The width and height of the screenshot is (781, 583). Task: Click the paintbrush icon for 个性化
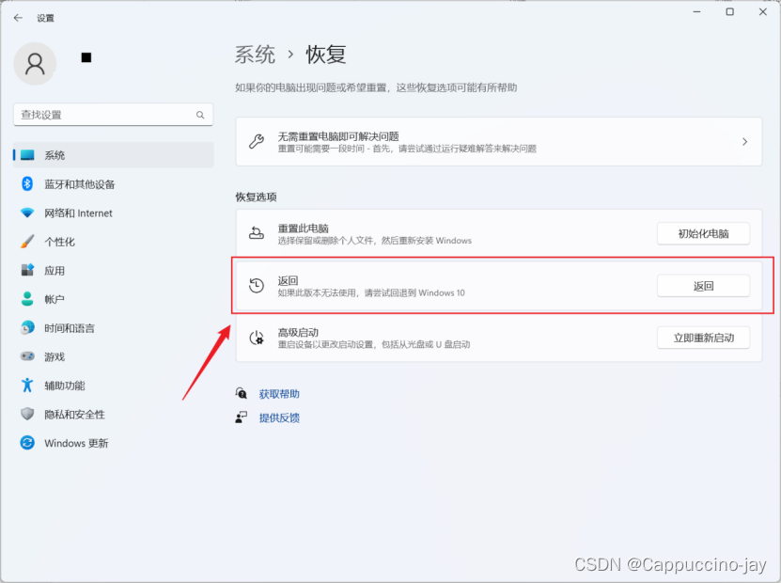point(27,242)
